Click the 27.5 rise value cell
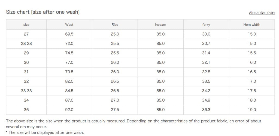 click(x=115, y=110)
